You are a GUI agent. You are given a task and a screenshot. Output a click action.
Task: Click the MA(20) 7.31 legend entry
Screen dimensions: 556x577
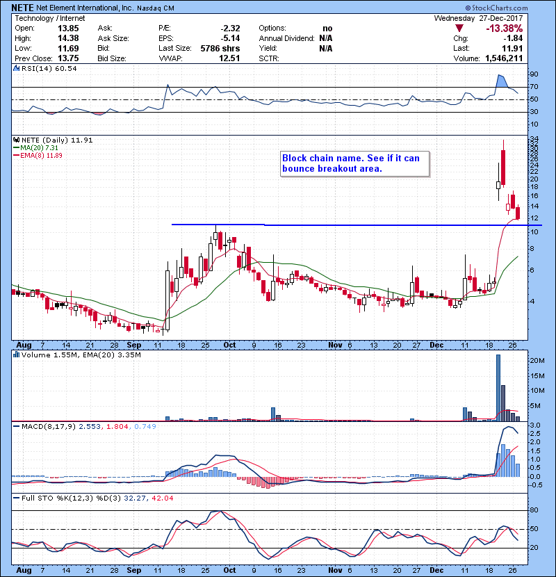tap(39, 147)
